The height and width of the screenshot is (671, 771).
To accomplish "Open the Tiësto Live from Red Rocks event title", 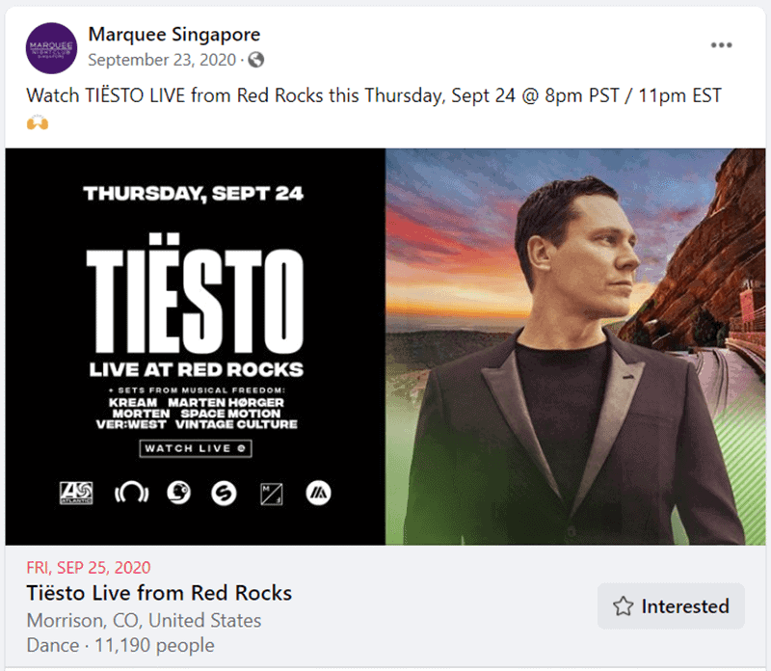I will click(x=159, y=592).
